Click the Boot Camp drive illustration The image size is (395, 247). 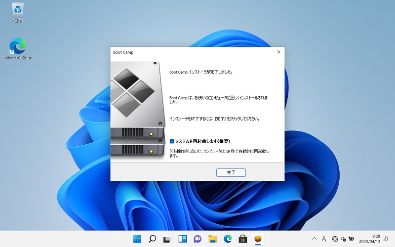coord(138,109)
